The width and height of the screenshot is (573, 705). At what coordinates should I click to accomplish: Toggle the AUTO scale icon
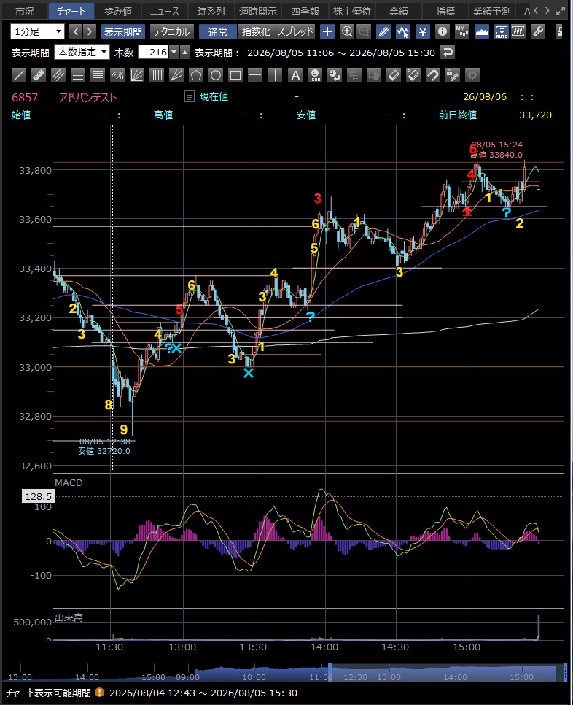(x=501, y=31)
